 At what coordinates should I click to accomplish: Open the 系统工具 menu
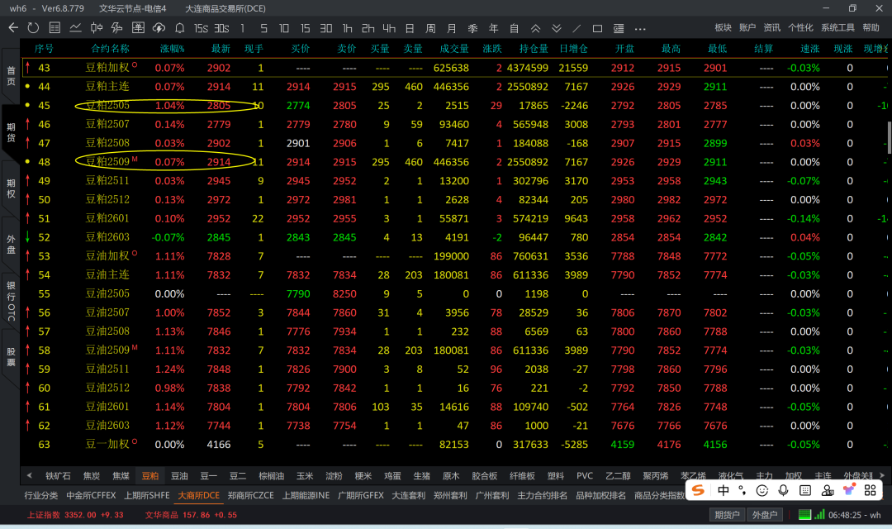pos(837,27)
